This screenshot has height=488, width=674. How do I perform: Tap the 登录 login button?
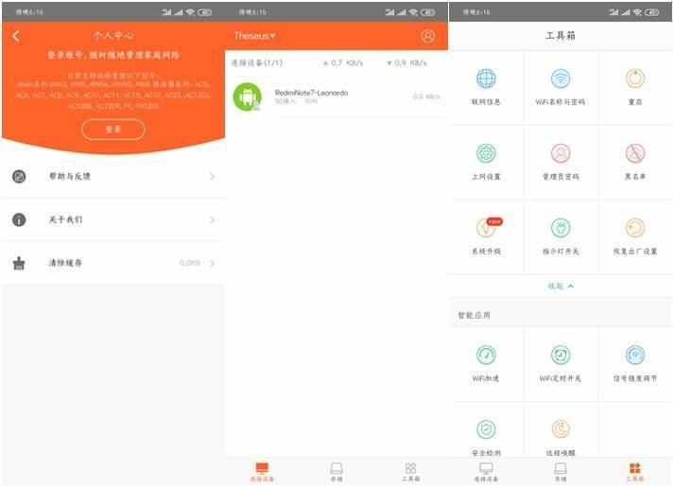point(113,130)
